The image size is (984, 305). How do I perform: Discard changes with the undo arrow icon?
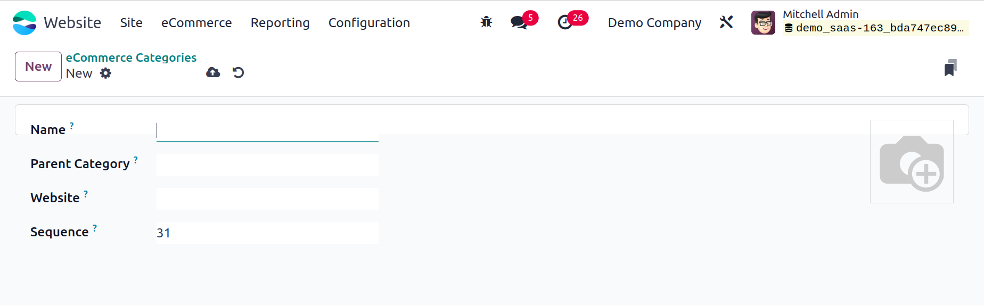click(238, 72)
